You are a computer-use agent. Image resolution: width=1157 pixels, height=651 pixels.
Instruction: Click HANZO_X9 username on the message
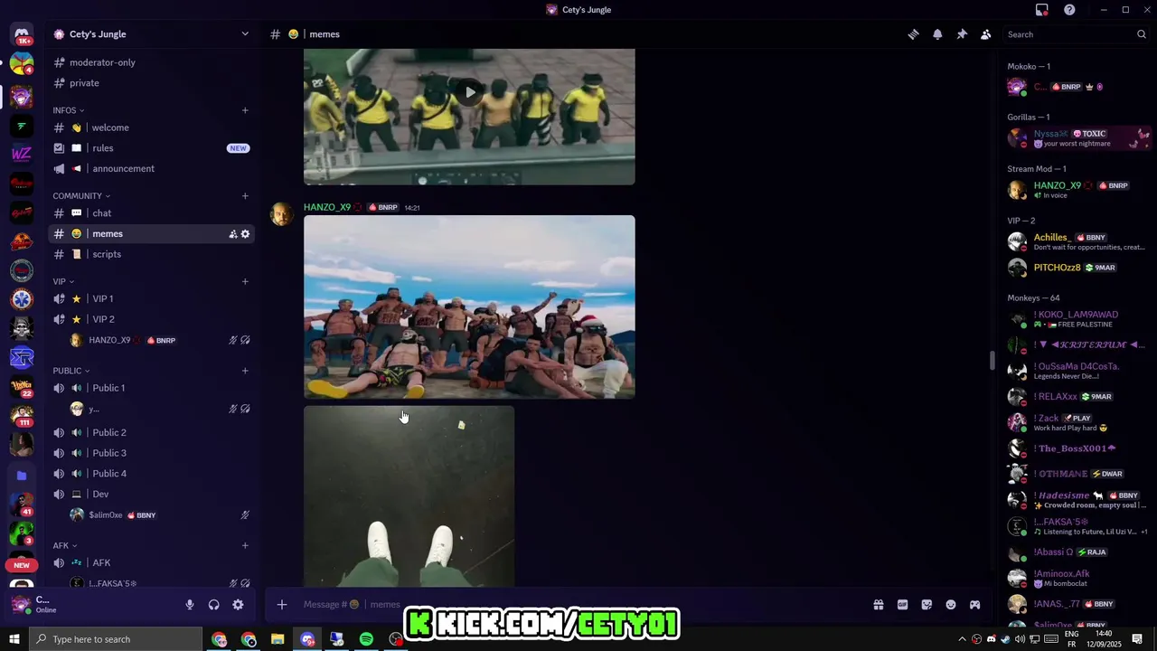pyautogui.click(x=327, y=207)
